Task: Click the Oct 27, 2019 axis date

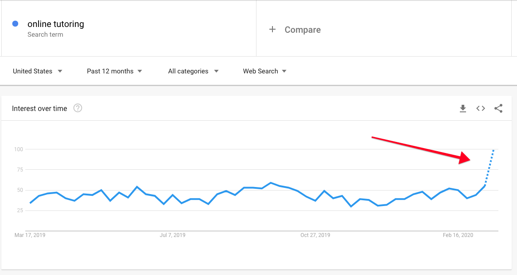Action: coord(315,235)
